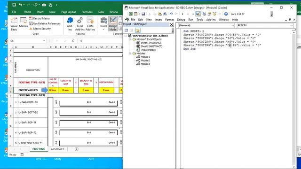Image resolution: width=301 pixels, height=169 pixels.
Task: Click the code line containing Range("I6")
Action: [220, 38]
